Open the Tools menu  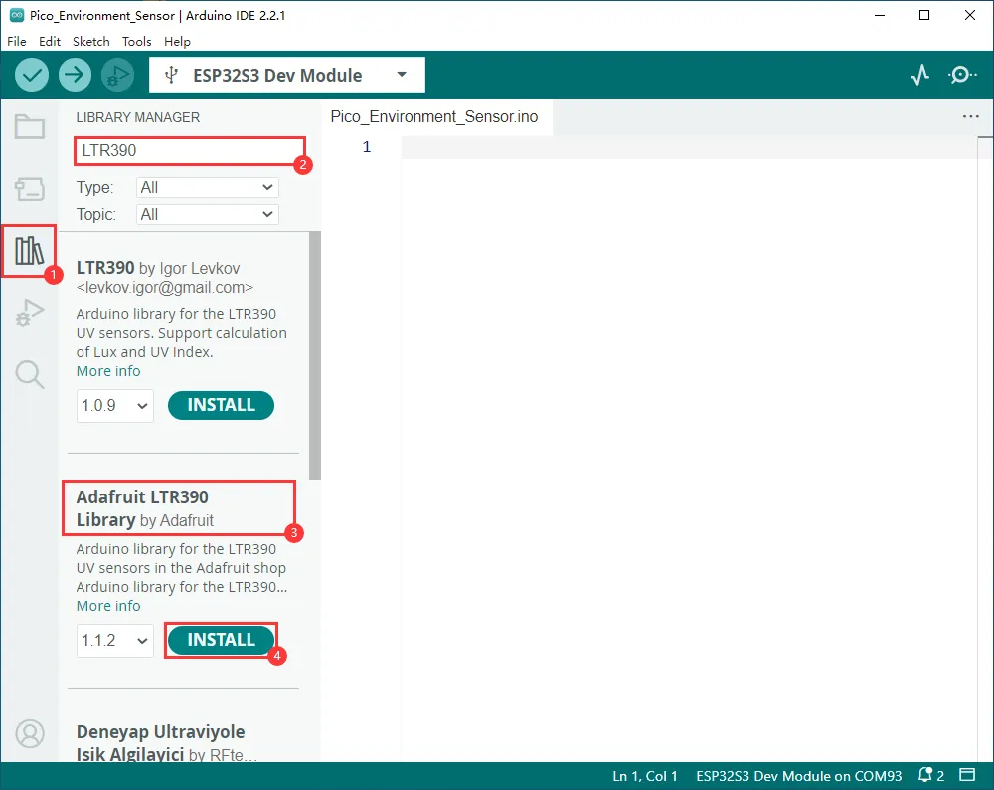(137, 41)
